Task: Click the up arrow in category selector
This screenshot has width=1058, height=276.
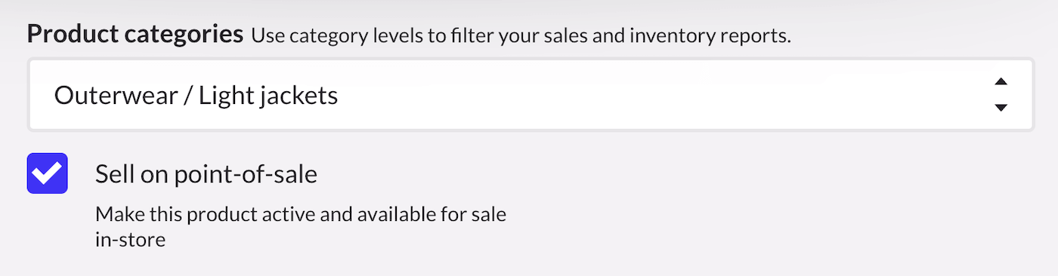Action: pyautogui.click(x=1001, y=81)
